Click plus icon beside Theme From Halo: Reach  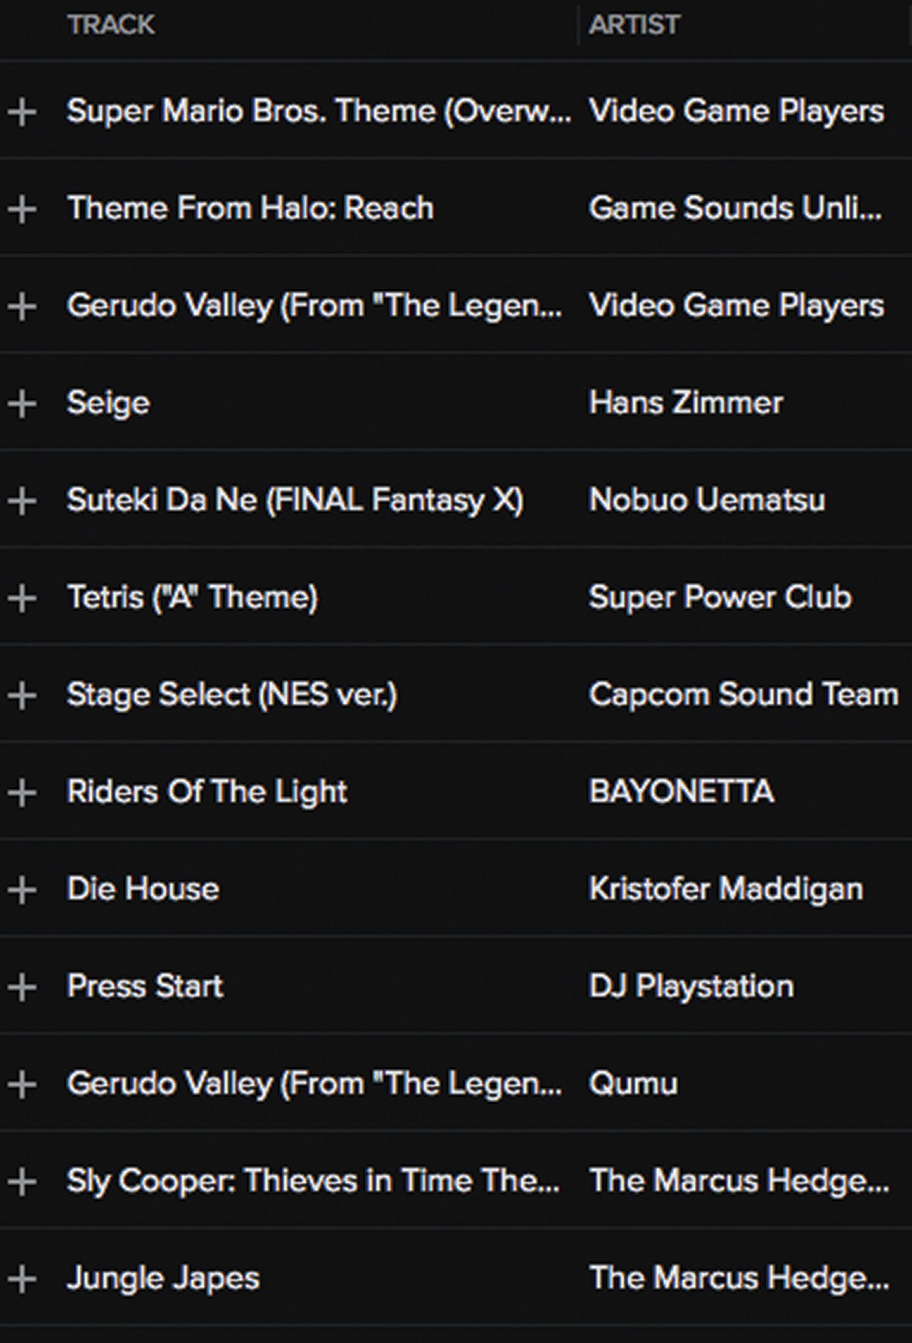22,208
